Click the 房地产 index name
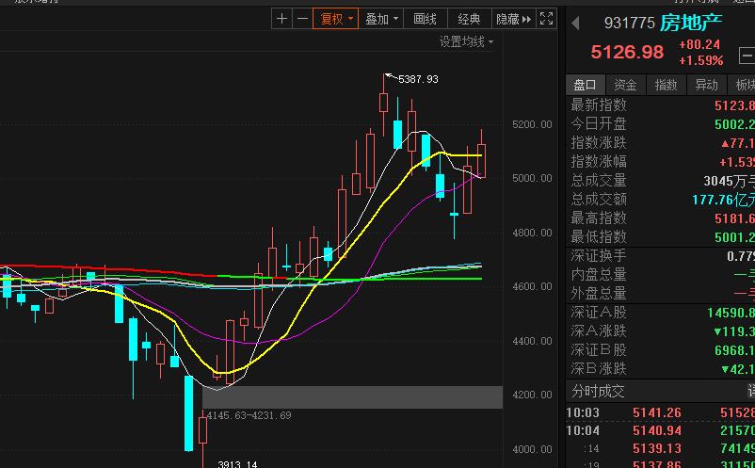 tap(691, 23)
